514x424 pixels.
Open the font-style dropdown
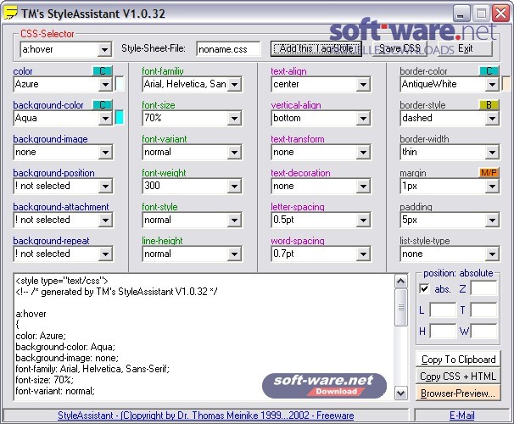pyautogui.click(x=234, y=220)
